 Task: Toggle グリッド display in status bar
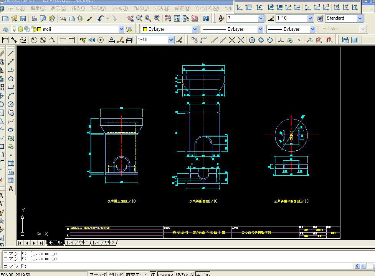pos(116,274)
